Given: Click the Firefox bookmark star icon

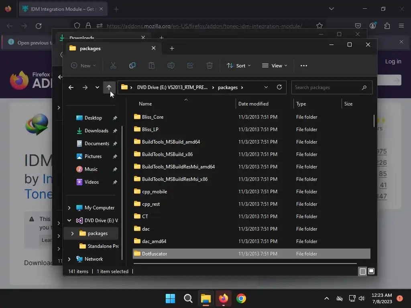Looking at the screenshot, I should (319, 26).
